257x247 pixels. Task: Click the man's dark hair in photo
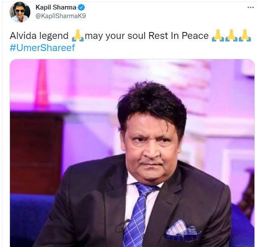(152, 105)
